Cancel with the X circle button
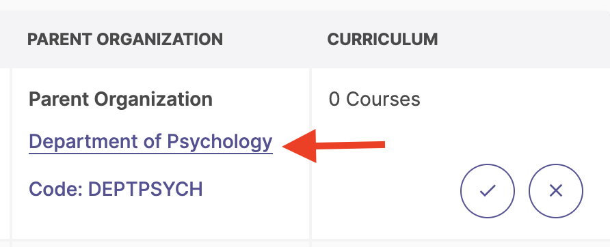The width and height of the screenshot is (610, 247). coord(556,190)
